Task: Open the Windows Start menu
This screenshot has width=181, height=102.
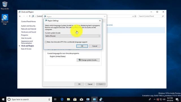Action: pyautogui.click(x=3, y=99)
